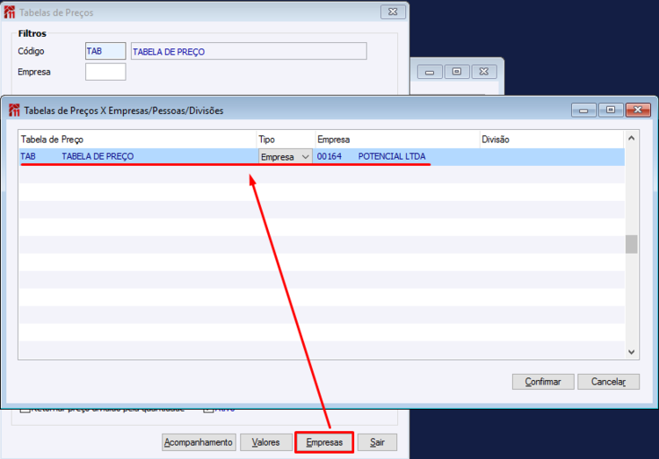Select company code 00164 in the grid

click(329, 156)
